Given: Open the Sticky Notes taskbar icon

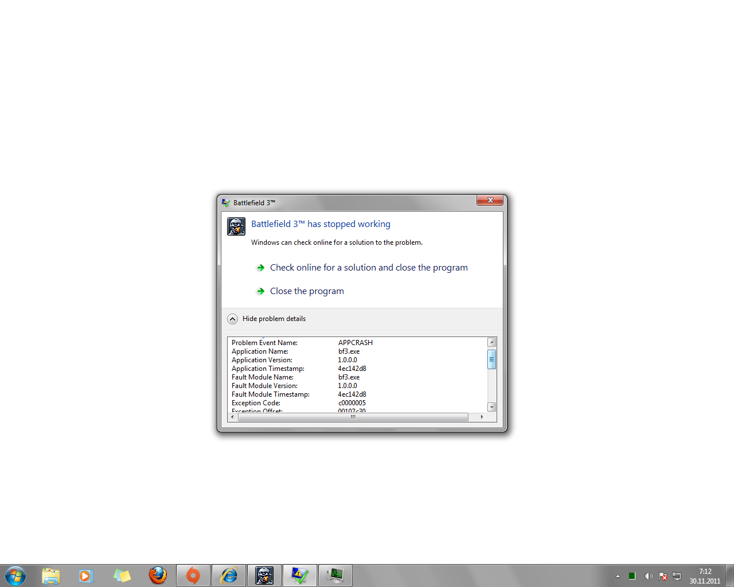Looking at the screenshot, I should click(122, 576).
